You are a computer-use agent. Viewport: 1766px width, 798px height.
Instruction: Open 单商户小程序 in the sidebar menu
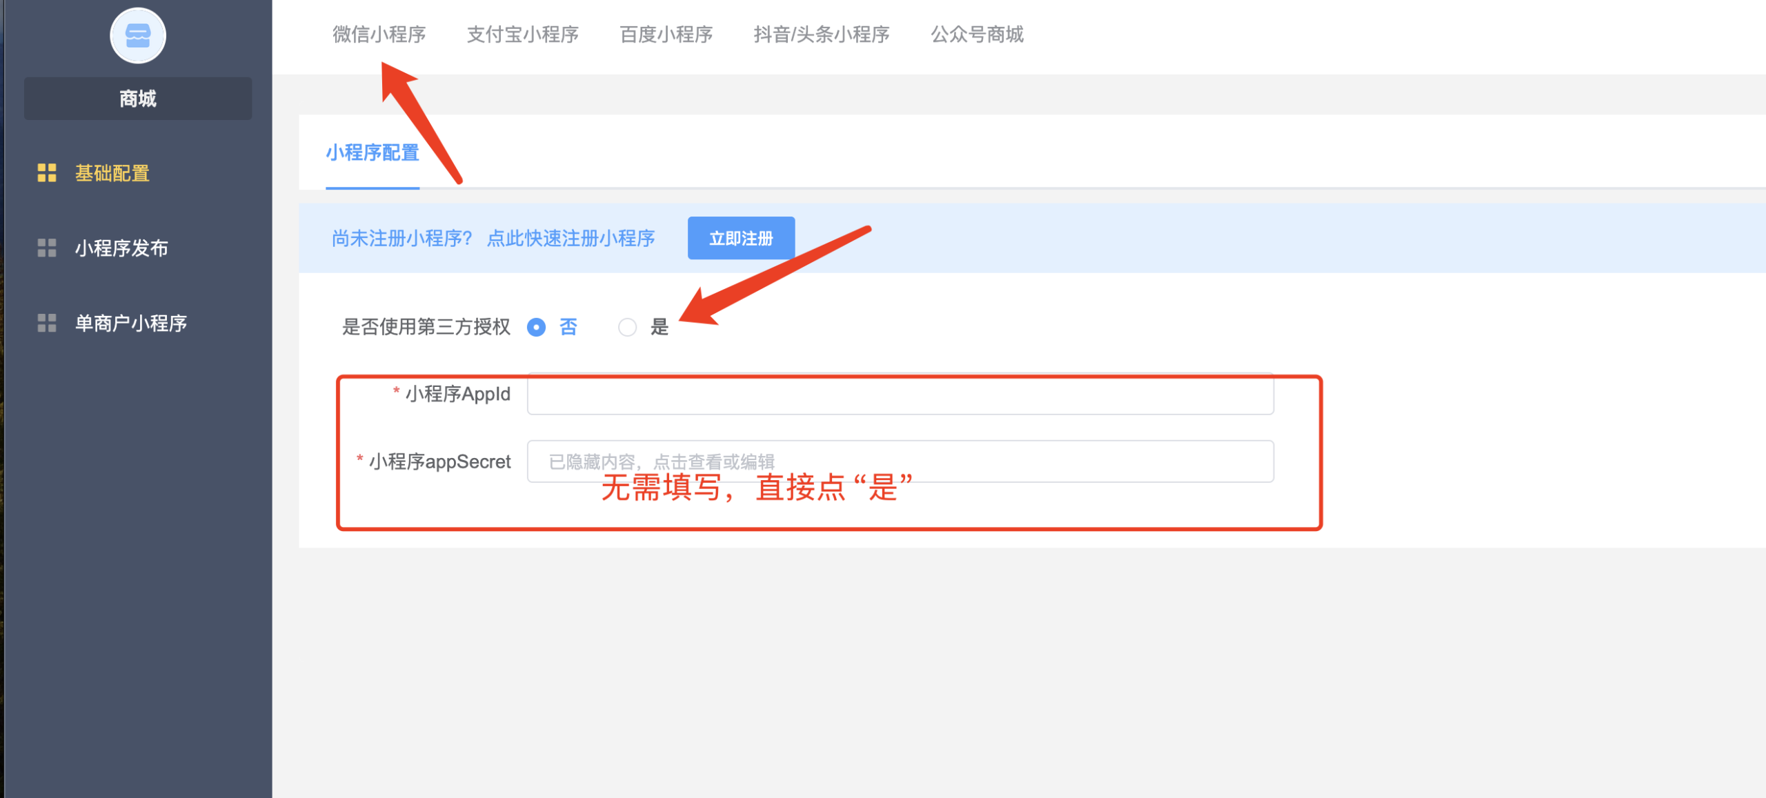click(131, 323)
